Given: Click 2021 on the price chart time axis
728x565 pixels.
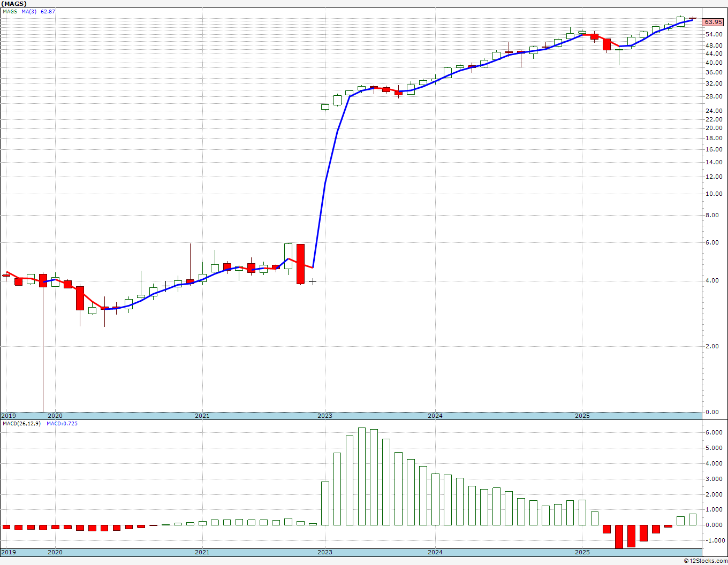Looking at the screenshot, I should 202,416.
